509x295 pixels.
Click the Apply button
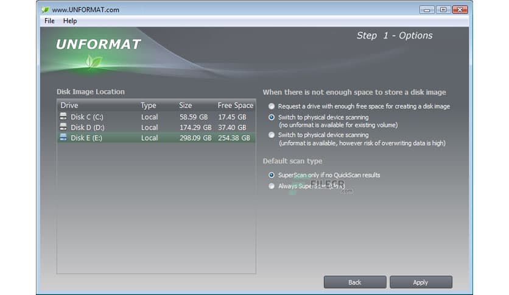pos(421,282)
